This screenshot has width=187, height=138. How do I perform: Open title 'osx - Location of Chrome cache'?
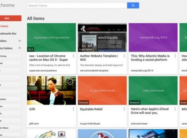click(49, 58)
